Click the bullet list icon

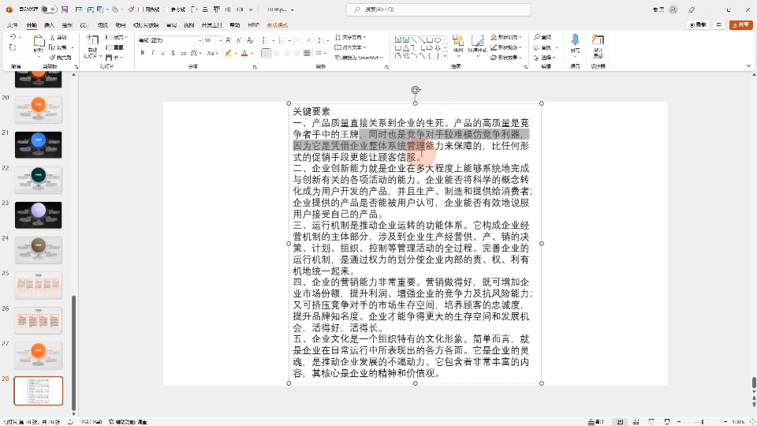(266, 40)
